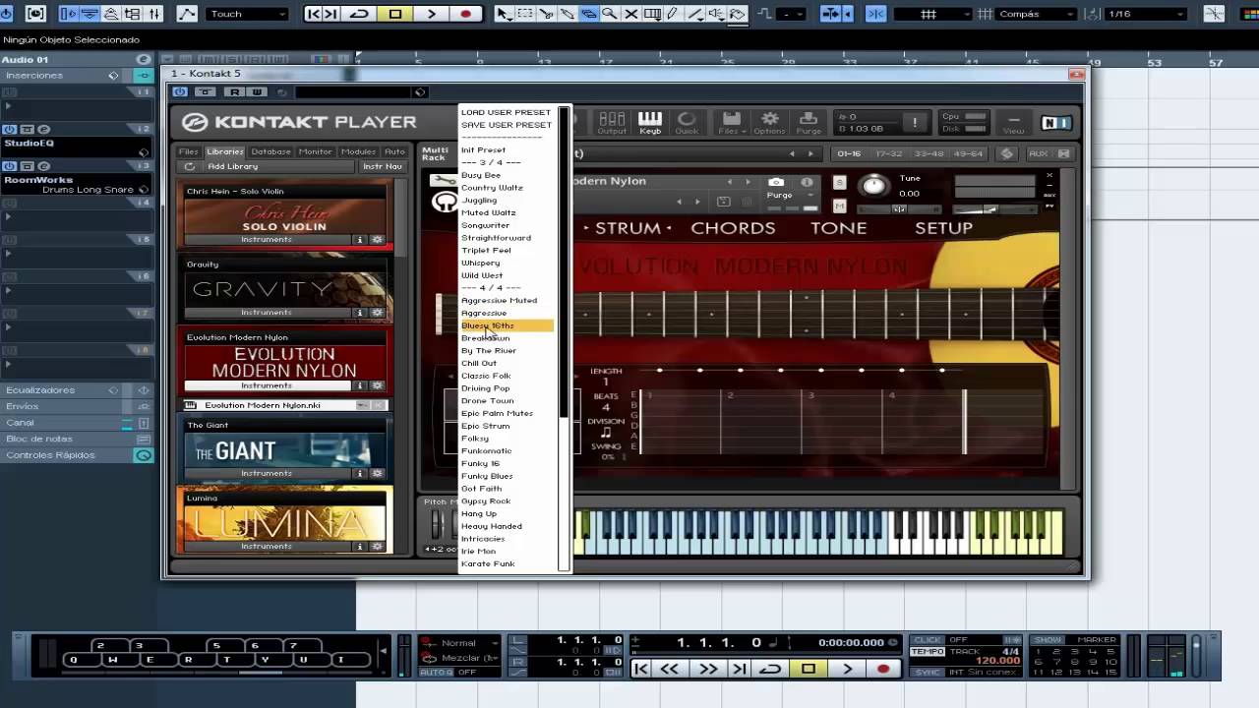
Task: Toggle SYNC button in transport
Action: coord(928,673)
